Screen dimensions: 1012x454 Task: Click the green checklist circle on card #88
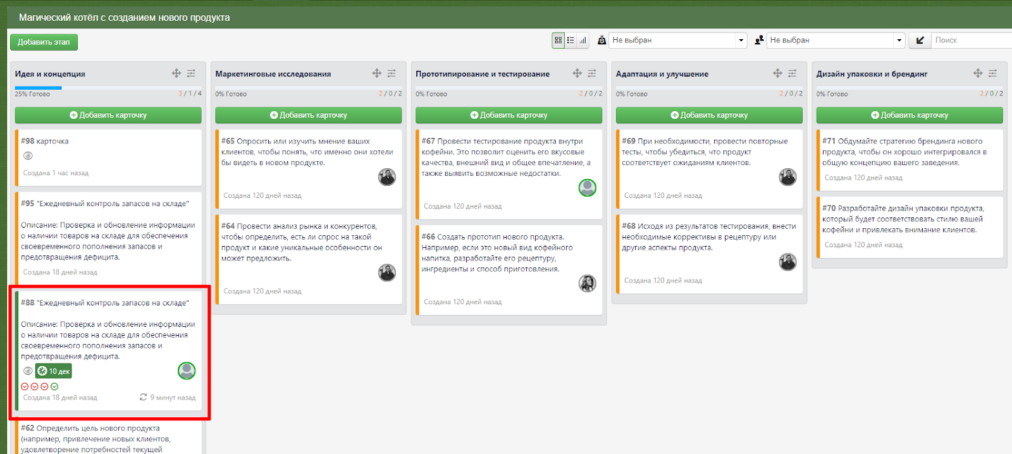click(x=54, y=386)
